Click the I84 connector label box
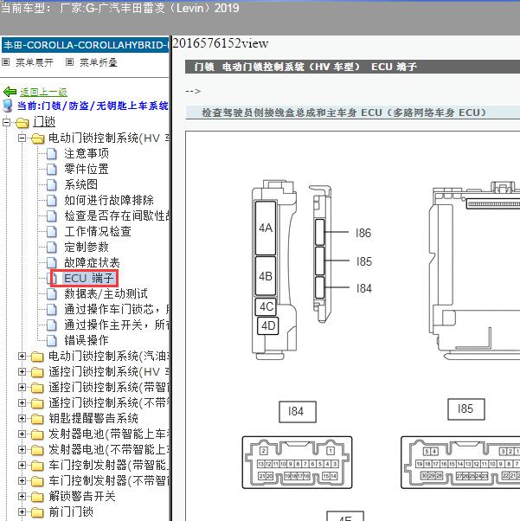Screen dimensions: 520x521 [298, 411]
